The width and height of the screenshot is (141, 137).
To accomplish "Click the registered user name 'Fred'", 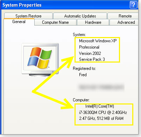I will point(83,75).
